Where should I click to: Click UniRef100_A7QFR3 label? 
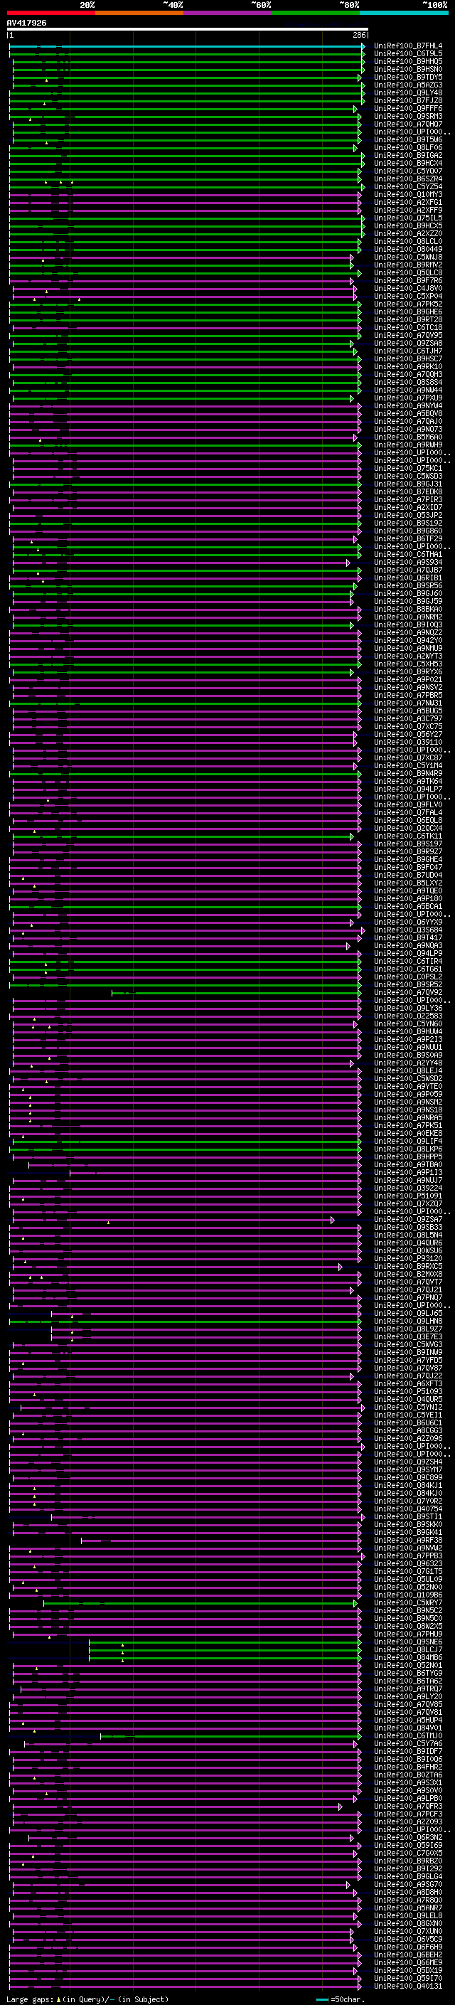(x=408, y=1807)
